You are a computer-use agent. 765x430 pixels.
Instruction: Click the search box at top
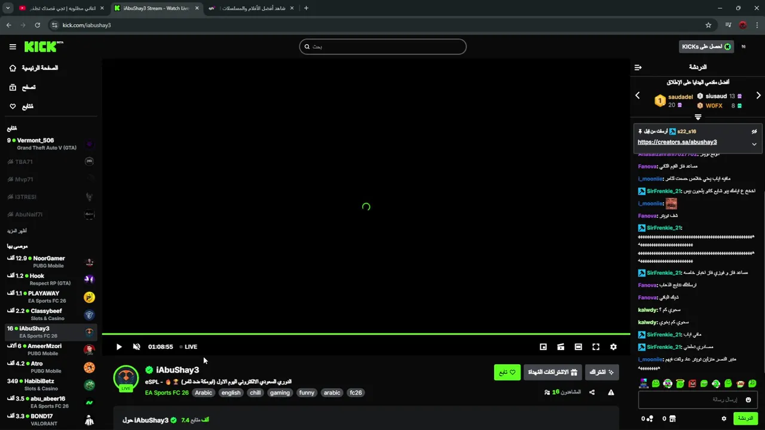pyautogui.click(x=382, y=47)
